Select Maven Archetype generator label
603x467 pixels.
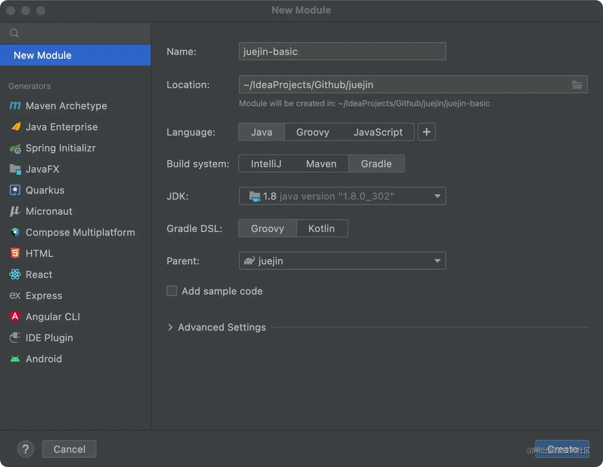[66, 106]
